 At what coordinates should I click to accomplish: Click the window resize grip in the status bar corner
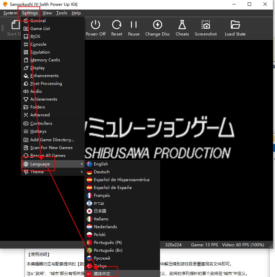point(271,246)
